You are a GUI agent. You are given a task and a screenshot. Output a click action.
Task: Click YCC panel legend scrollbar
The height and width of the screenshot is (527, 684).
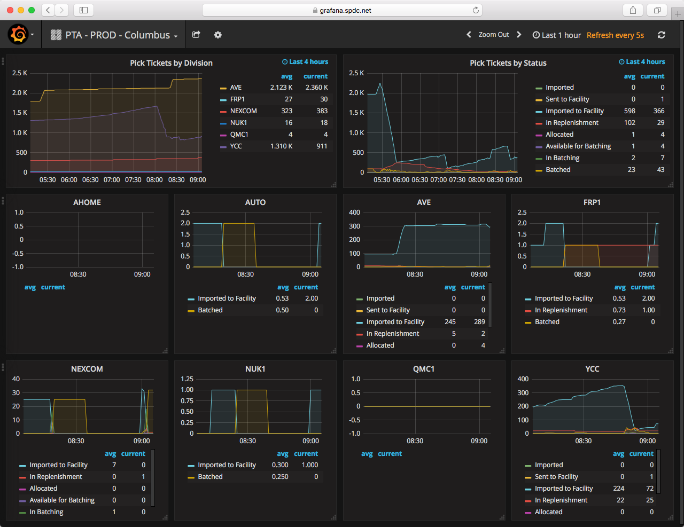658,471
